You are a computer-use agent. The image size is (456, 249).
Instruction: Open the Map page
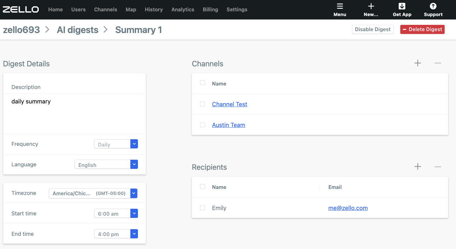coord(131,9)
